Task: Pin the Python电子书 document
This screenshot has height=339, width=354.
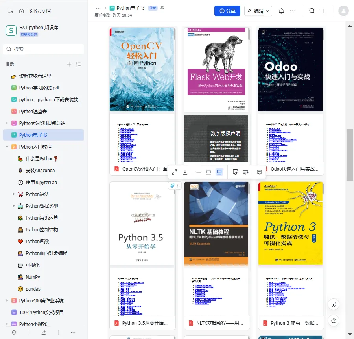Action: click(x=162, y=8)
